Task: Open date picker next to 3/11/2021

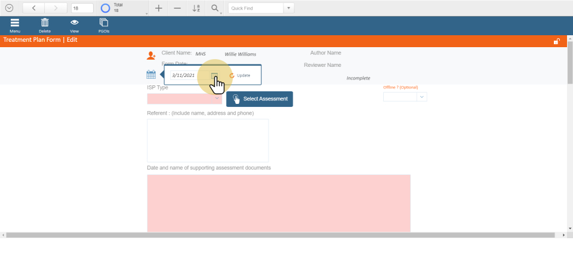Action: 214,76
